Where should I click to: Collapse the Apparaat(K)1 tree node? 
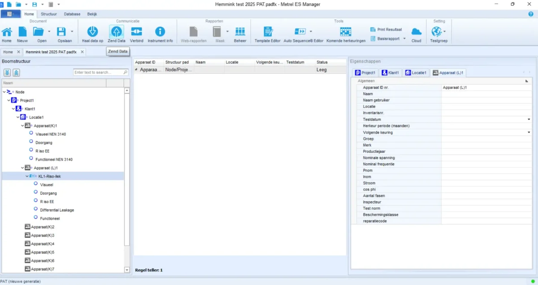(22, 126)
